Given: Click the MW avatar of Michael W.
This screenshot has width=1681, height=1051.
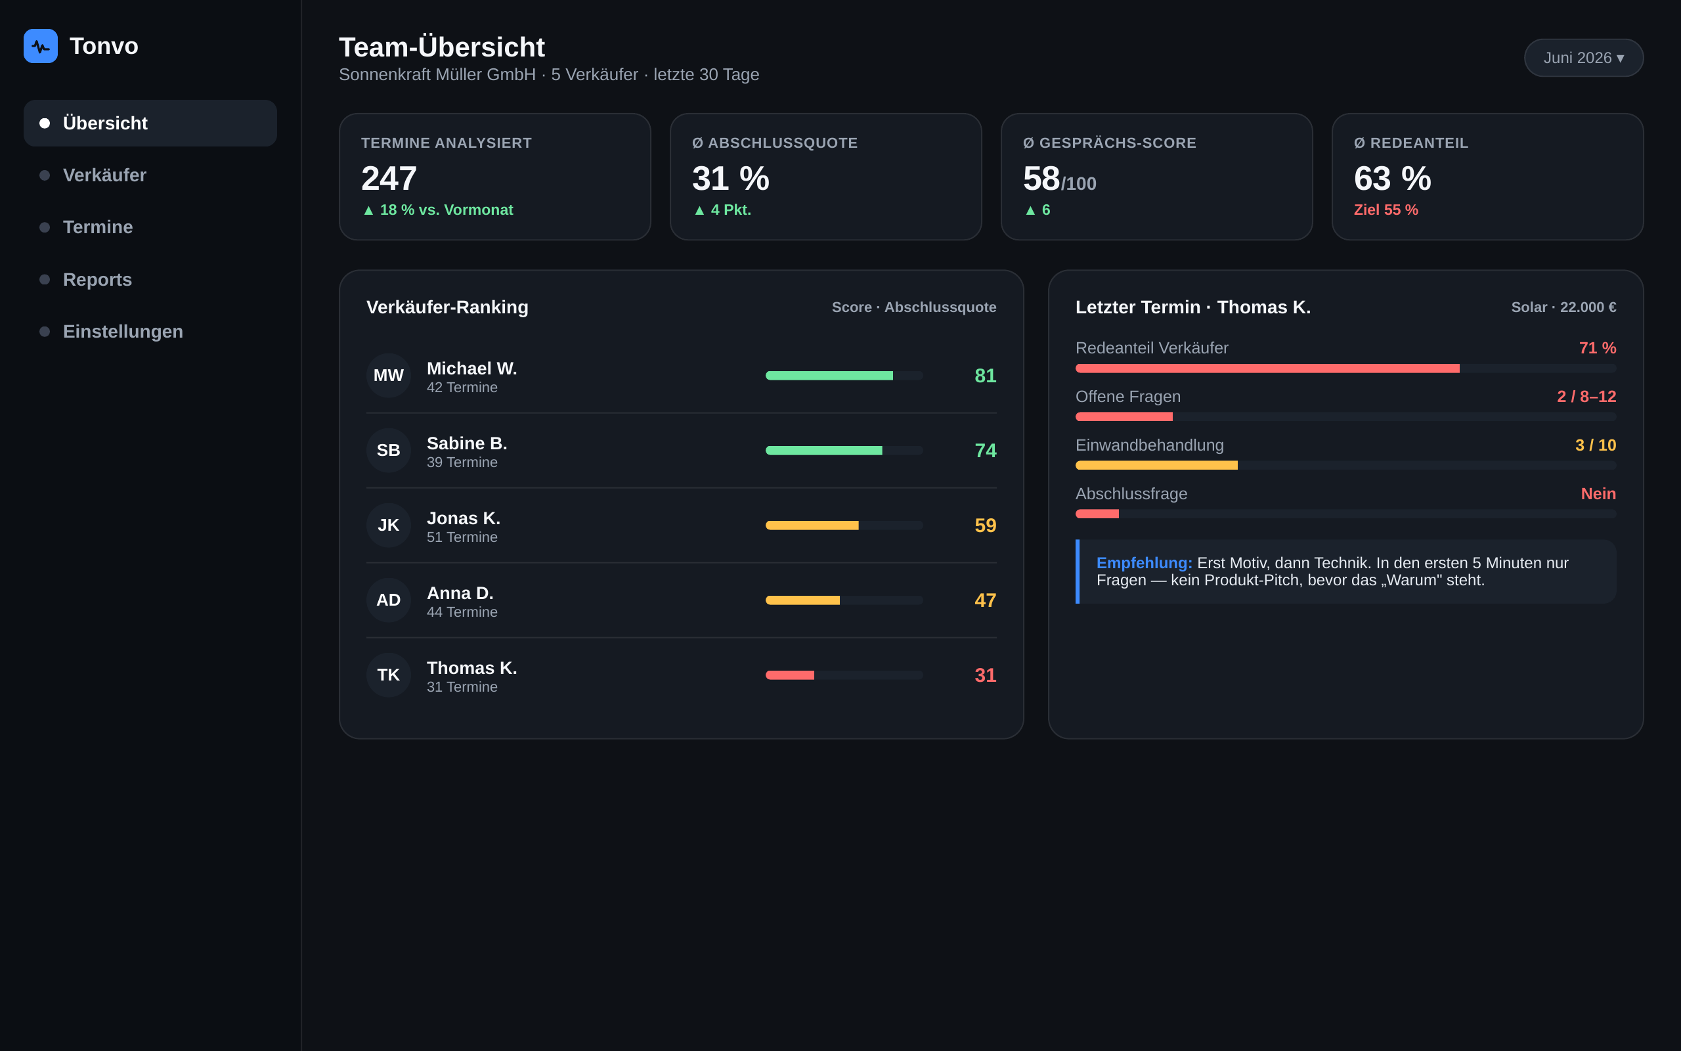Looking at the screenshot, I should 388,375.
